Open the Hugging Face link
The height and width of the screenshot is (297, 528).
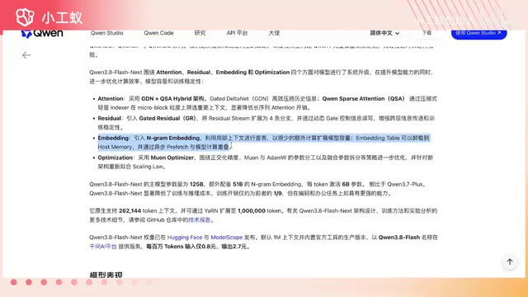tap(185, 238)
